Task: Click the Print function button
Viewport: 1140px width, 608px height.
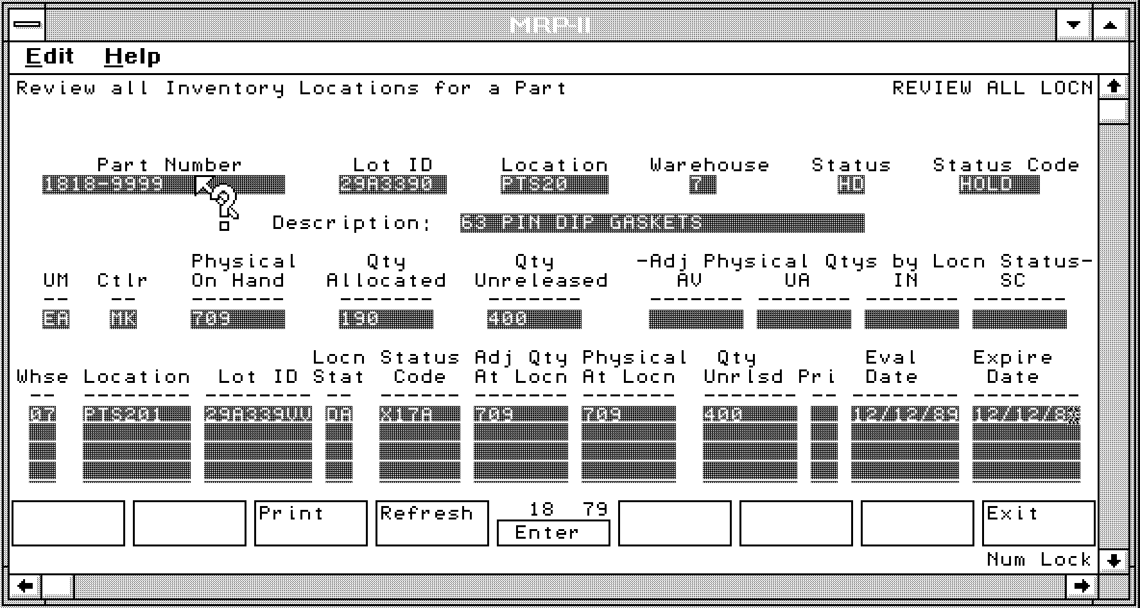Action: pyautogui.click(x=311, y=523)
